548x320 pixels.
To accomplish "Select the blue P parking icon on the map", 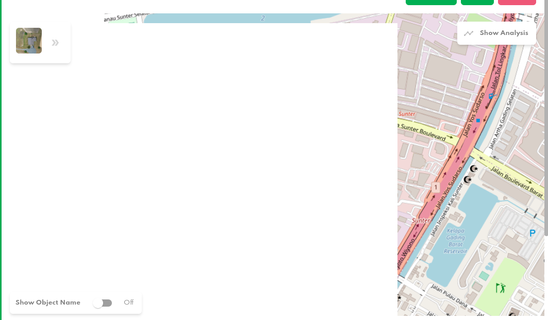I will pyautogui.click(x=532, y=233).
